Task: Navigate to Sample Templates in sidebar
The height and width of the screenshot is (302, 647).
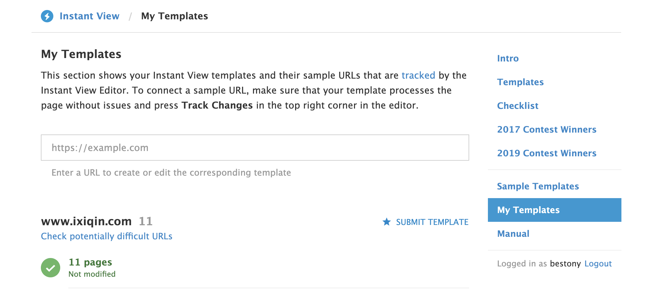Action: tap(538, 186)
